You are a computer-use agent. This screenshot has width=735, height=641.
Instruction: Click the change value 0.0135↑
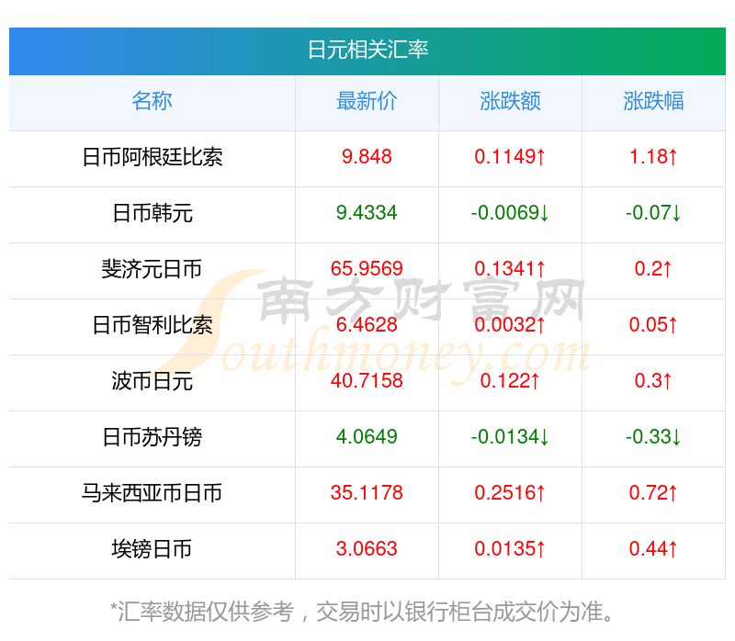[510, 548]
